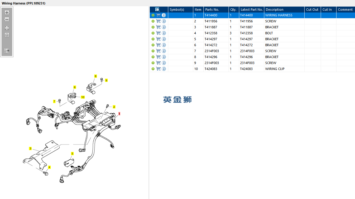
Task: Click quantity 3 in the BOLT row
Action: click(x=231, y=33)
